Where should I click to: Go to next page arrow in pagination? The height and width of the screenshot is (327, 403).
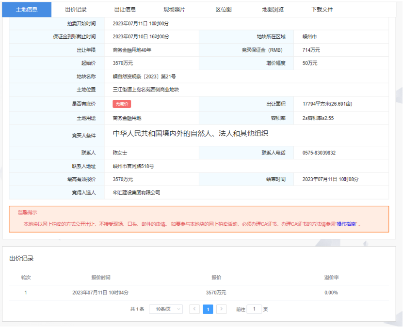(x=221, y=309)
